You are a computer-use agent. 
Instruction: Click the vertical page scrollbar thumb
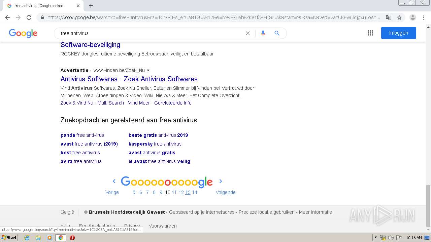(428, 206)
